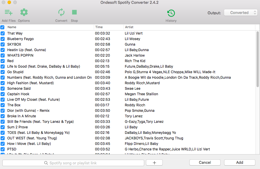This screenshot has height=169, width=260.
Task: Click the Add button
Action: (x=240, y=163)
